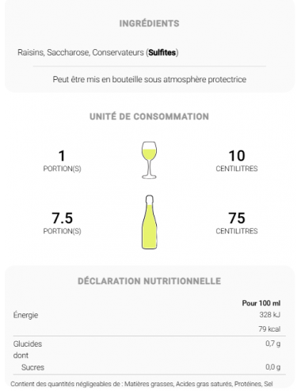The image size is (301, 391).
Task: Click the 10 CENTILITRES value
Action: coord(237,161)
